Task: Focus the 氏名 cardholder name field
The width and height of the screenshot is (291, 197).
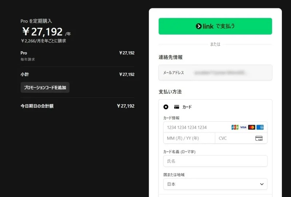Action: [215, 161]
